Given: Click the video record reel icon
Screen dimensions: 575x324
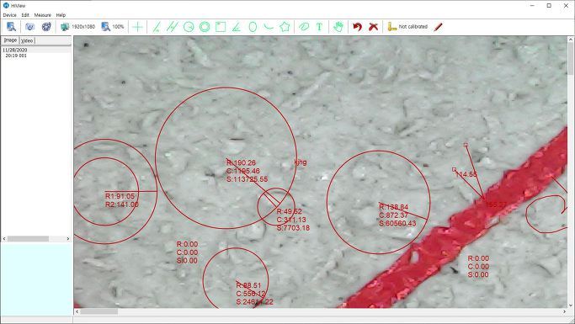Looking at the screenshot, I should tap(46, 27).
